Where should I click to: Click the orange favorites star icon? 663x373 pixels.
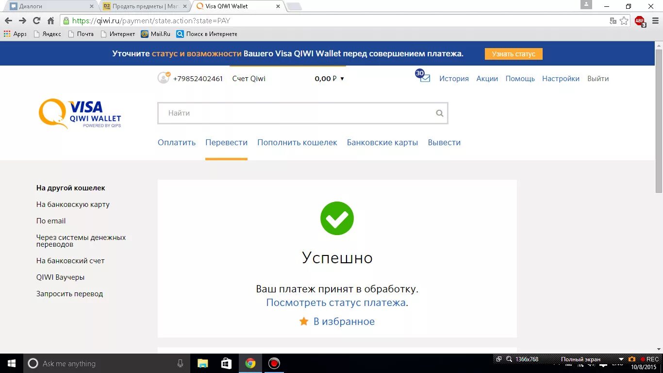[304, 321]
